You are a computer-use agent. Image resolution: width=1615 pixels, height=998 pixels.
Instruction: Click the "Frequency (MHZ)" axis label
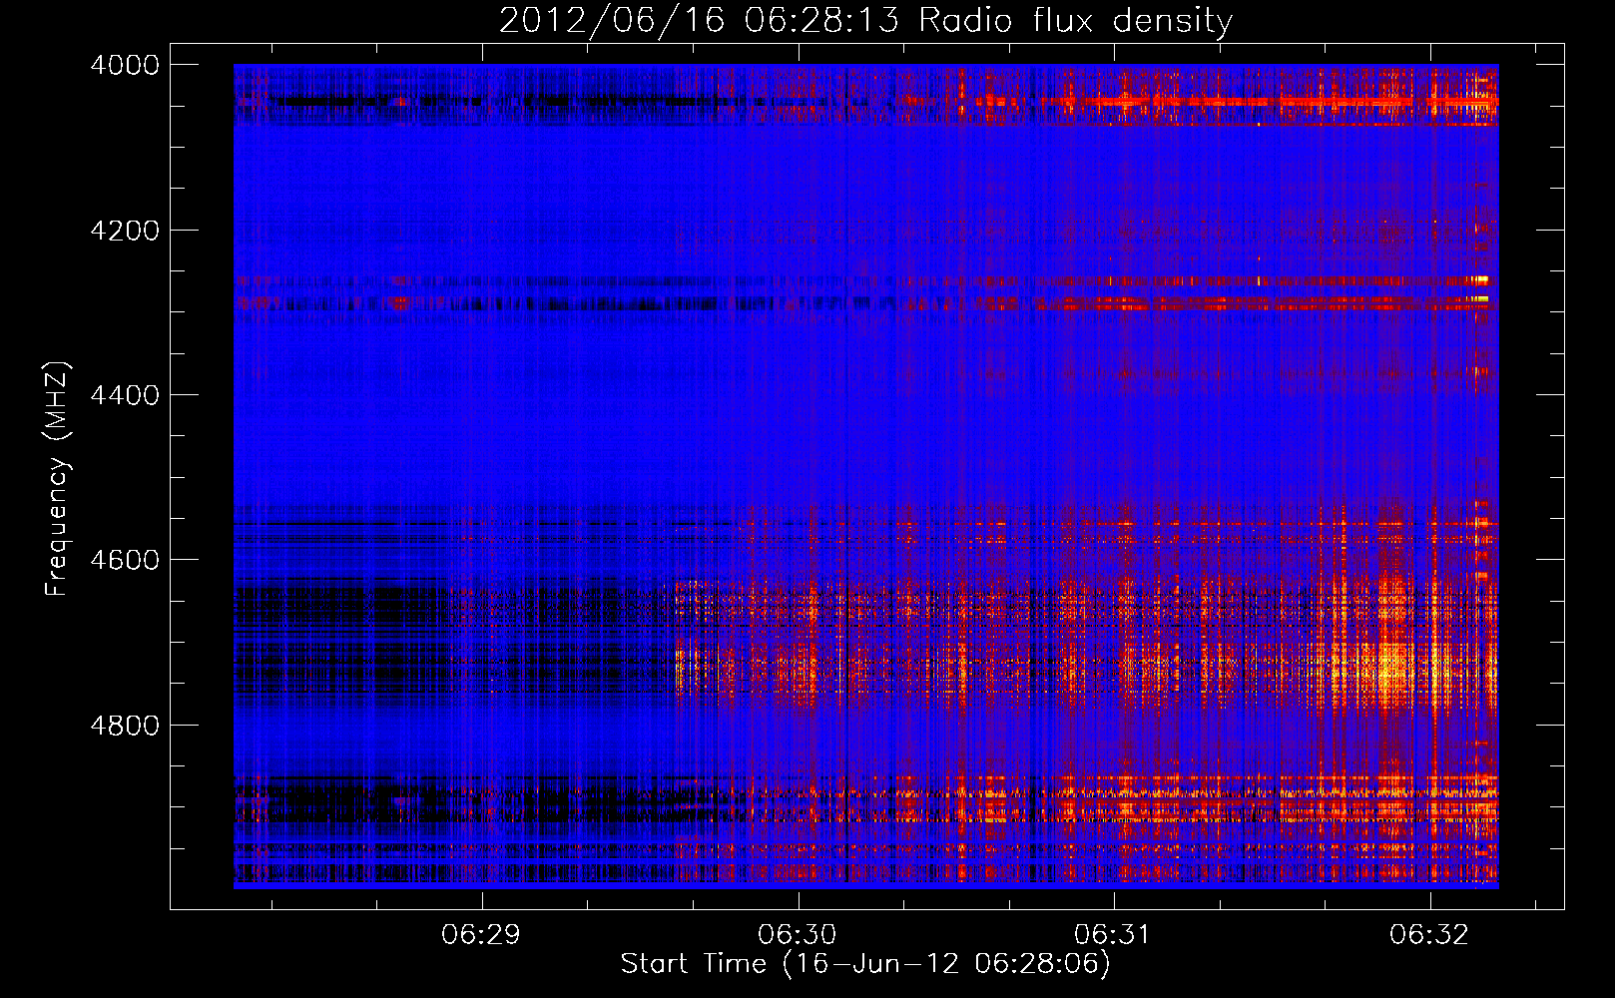tap(58, 479)
